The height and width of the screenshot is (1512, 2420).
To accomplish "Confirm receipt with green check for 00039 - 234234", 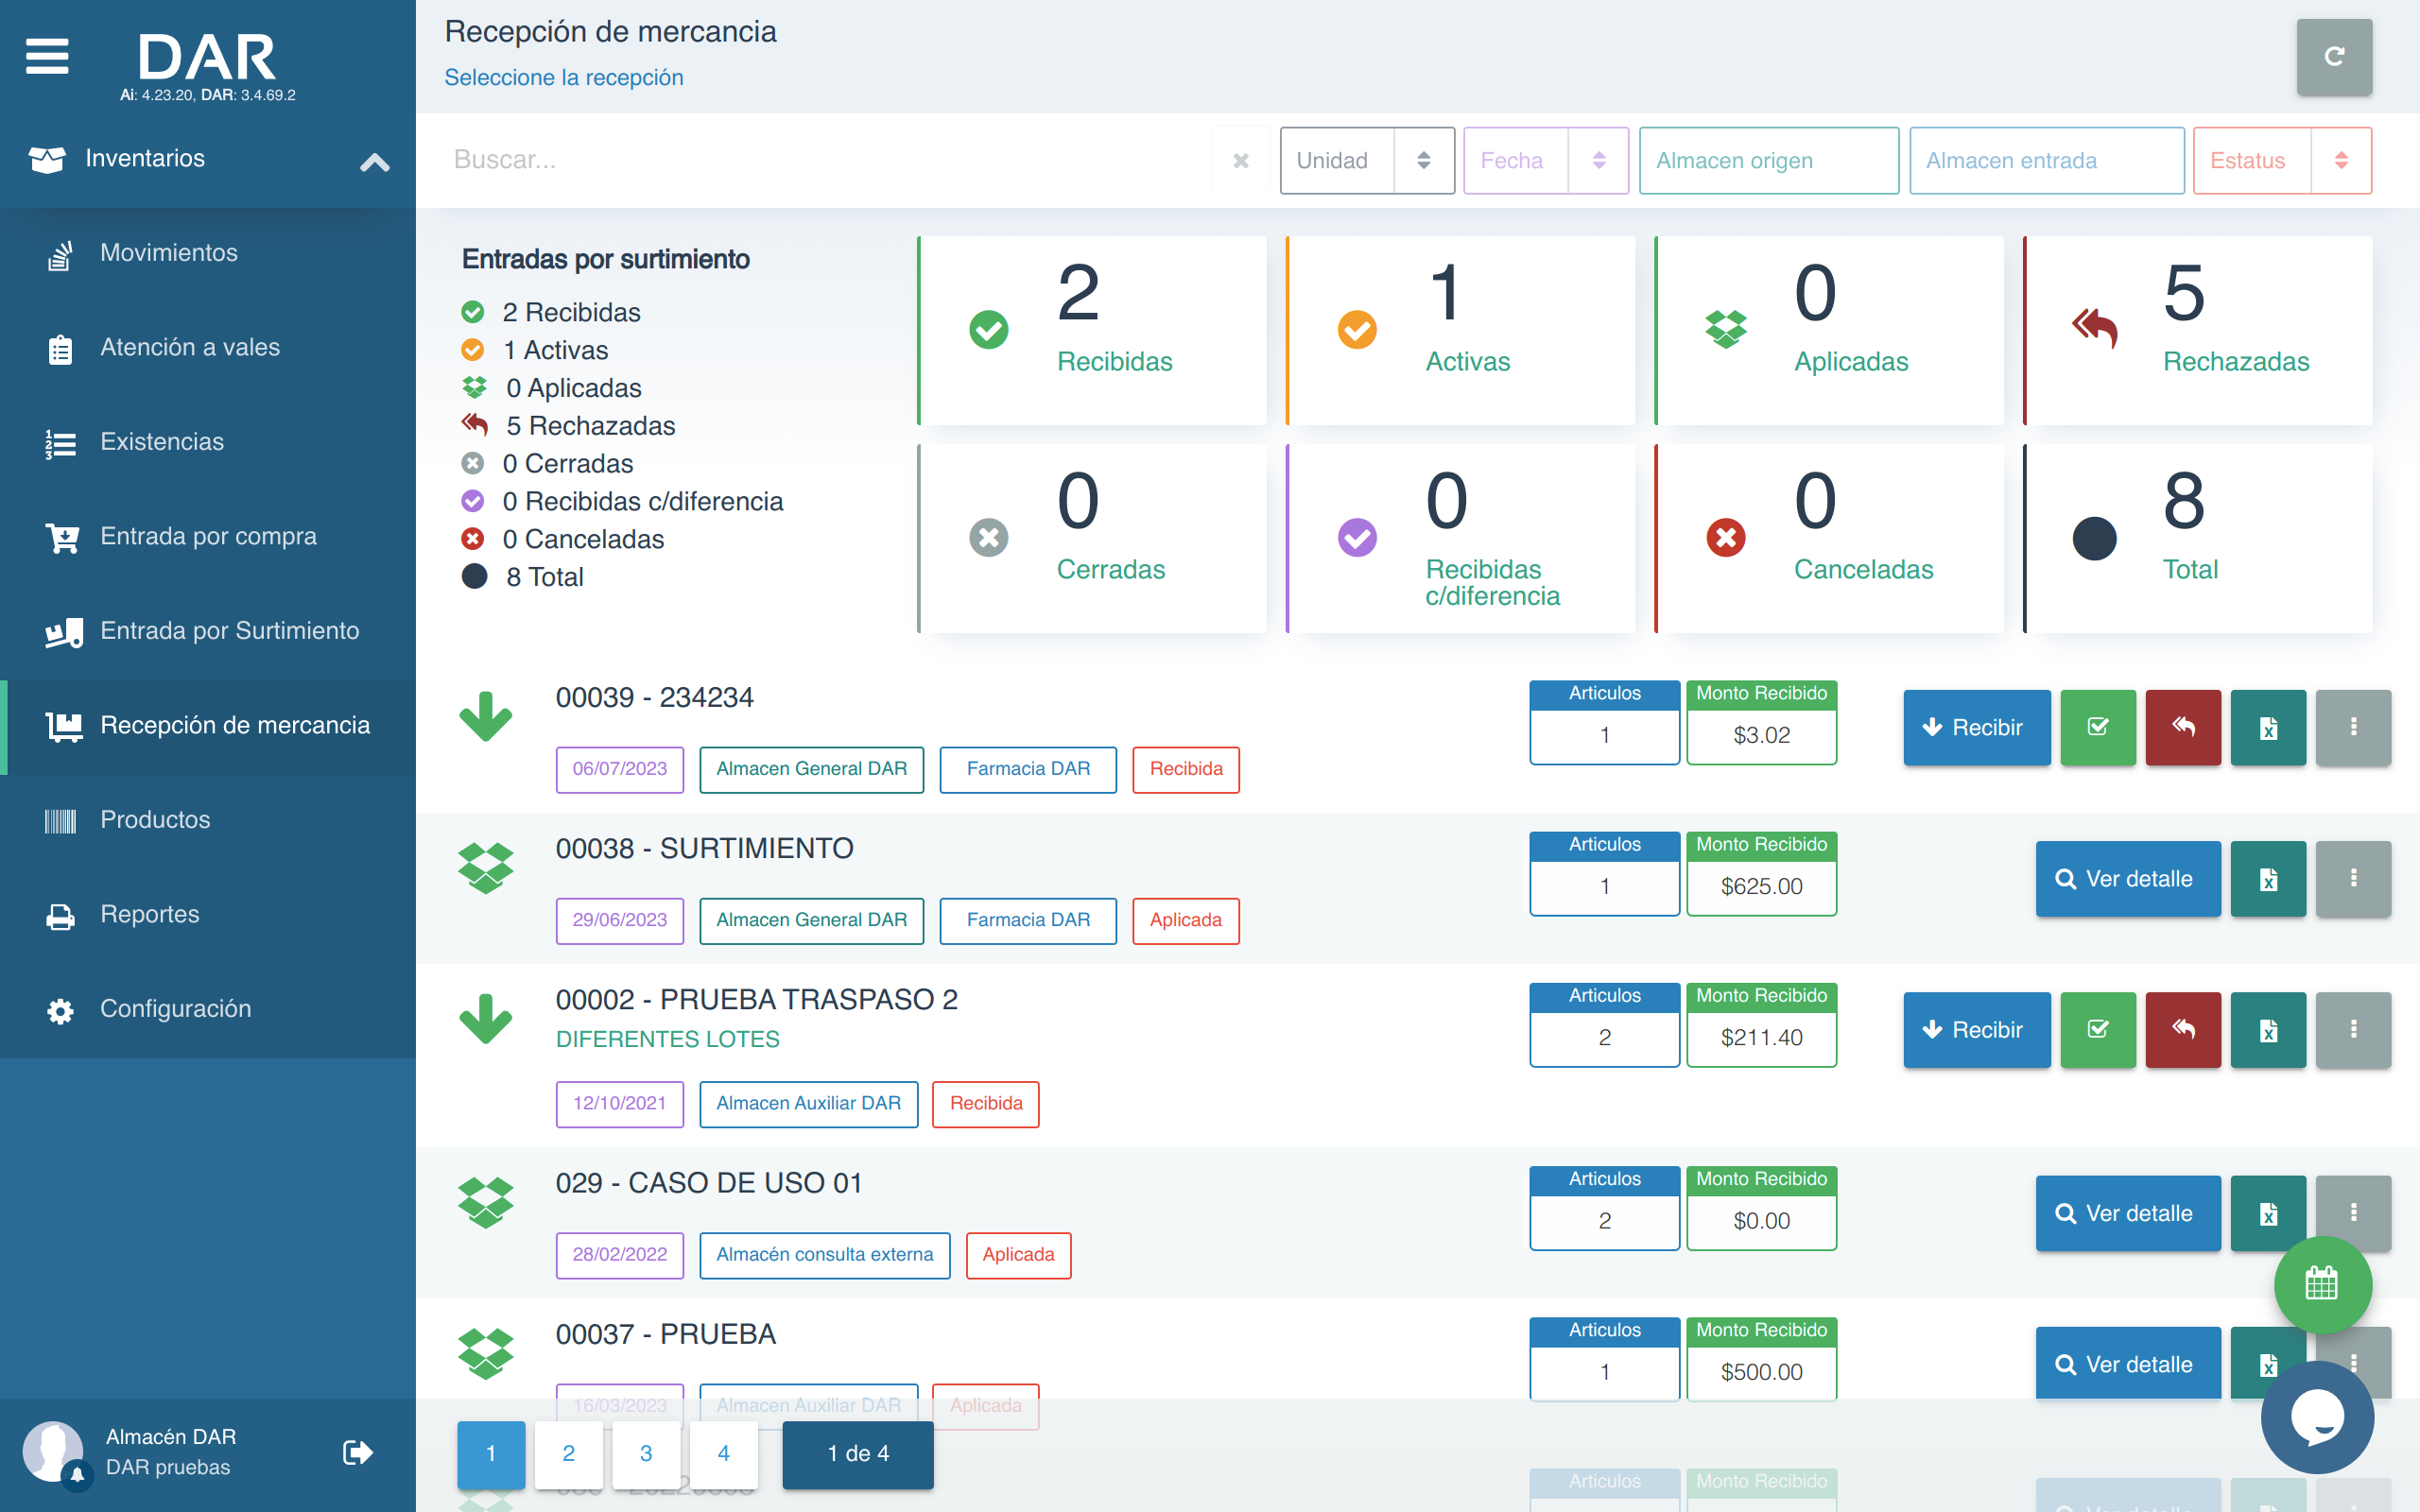I will click(2098, 727).
